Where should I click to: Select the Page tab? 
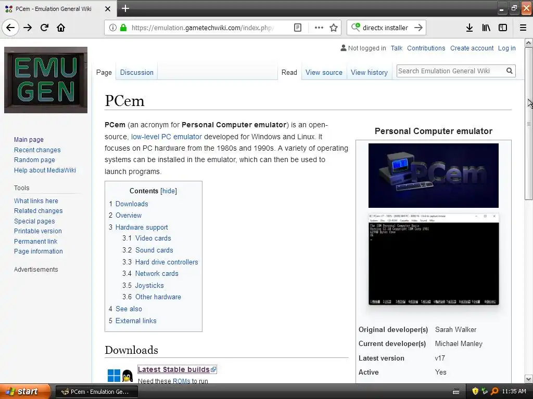(104, 72)
